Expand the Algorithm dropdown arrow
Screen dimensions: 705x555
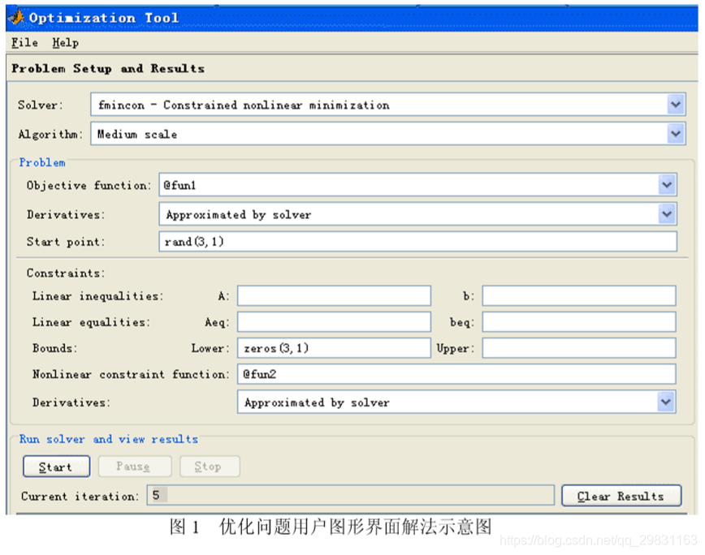(675, 134)
